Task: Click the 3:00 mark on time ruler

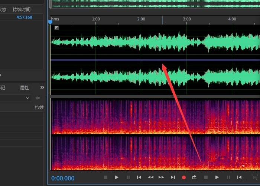Action: tap(187, 19)
